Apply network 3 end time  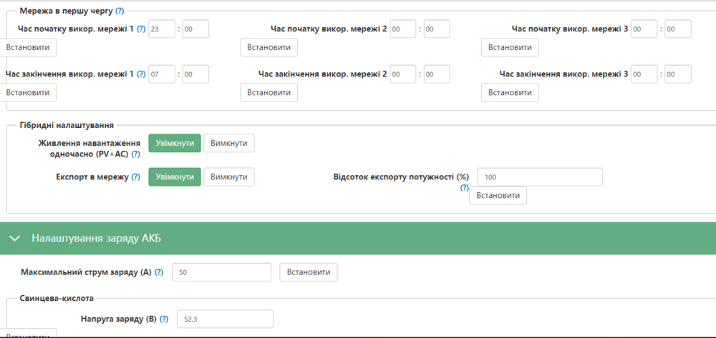(510, 92)
